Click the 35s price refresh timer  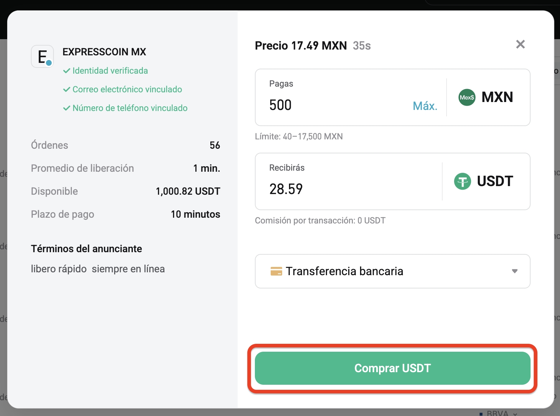point(361,45)
